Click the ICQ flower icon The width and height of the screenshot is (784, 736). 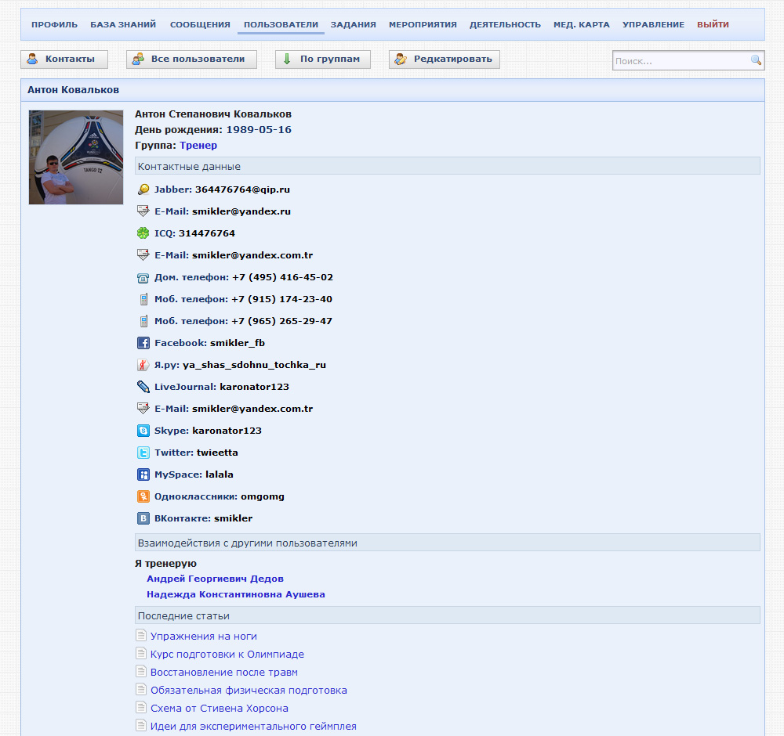(143, 233)
